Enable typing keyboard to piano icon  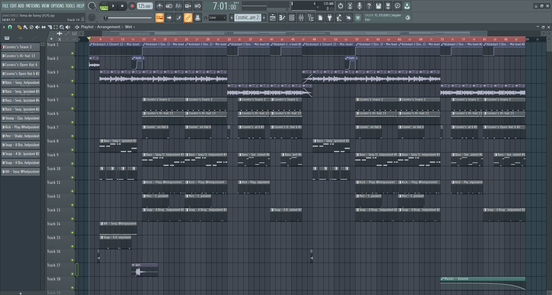click(x=159, y=18)
